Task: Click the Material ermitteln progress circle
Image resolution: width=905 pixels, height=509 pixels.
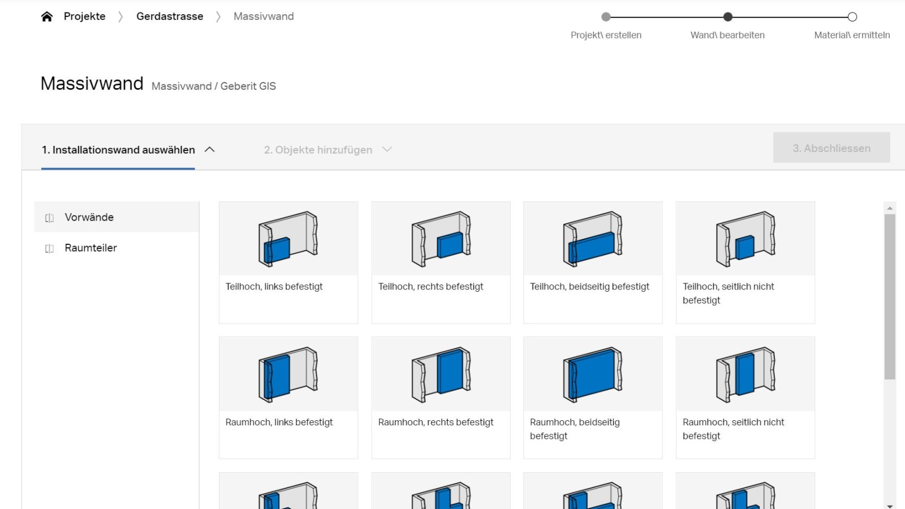Action: 852,17
